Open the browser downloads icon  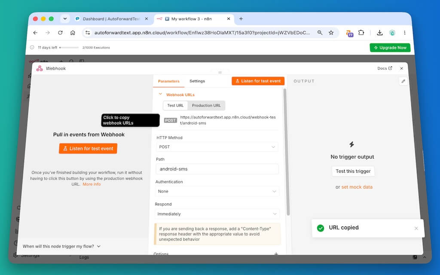tap(380, 33)
